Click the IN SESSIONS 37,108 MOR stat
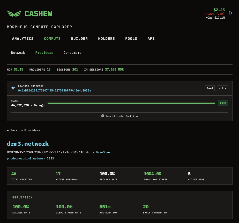239x223 pixels. [x=104, y=70]
